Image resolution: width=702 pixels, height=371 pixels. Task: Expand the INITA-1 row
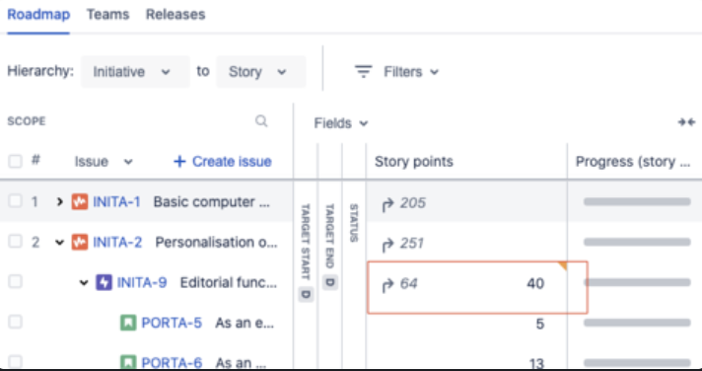(x=59, y=202)
